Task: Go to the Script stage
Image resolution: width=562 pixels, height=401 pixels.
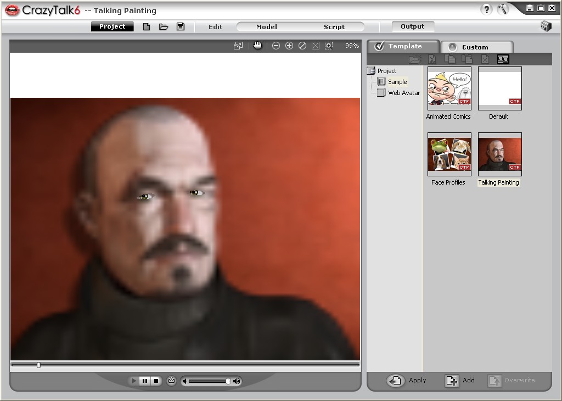Action: tap(334, 27)
